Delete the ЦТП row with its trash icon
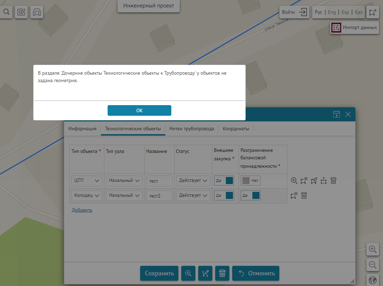This screenshot has height=286, width=383. tap(333, 181)
